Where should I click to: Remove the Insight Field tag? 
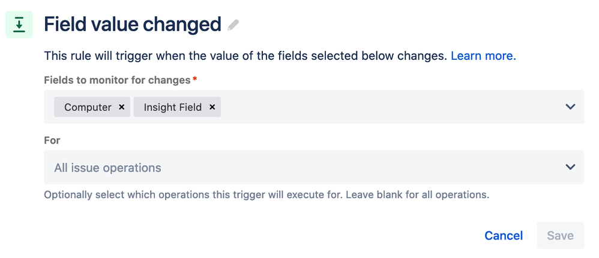click(x=212, y=107)
